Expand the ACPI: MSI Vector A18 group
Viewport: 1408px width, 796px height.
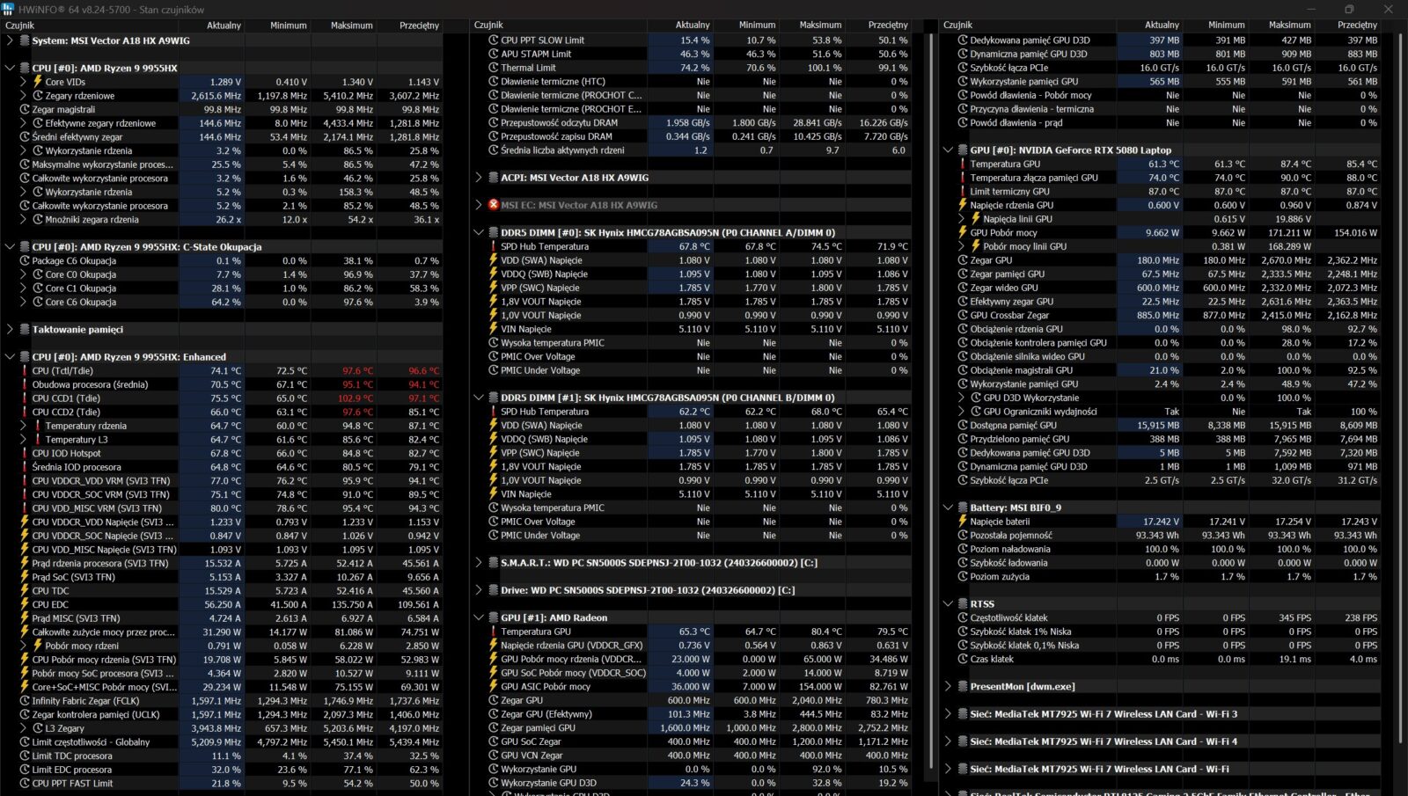[x=479, y=178]
